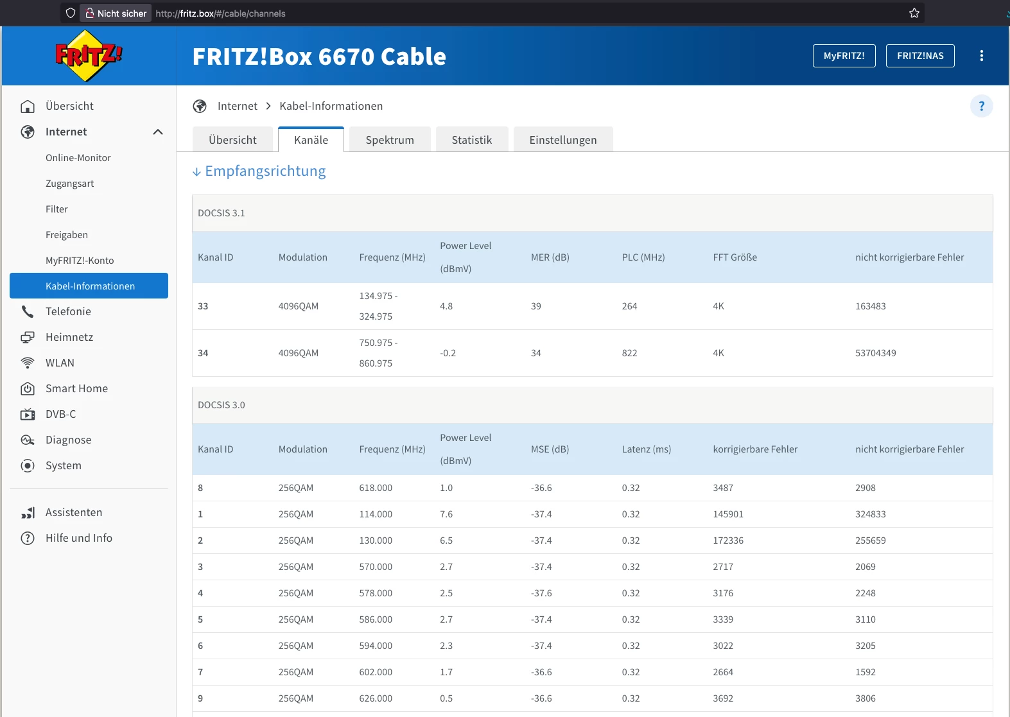Screen dimensions: 1010x717
Task: Click power level value -0.2
Action: coord(448,353)
